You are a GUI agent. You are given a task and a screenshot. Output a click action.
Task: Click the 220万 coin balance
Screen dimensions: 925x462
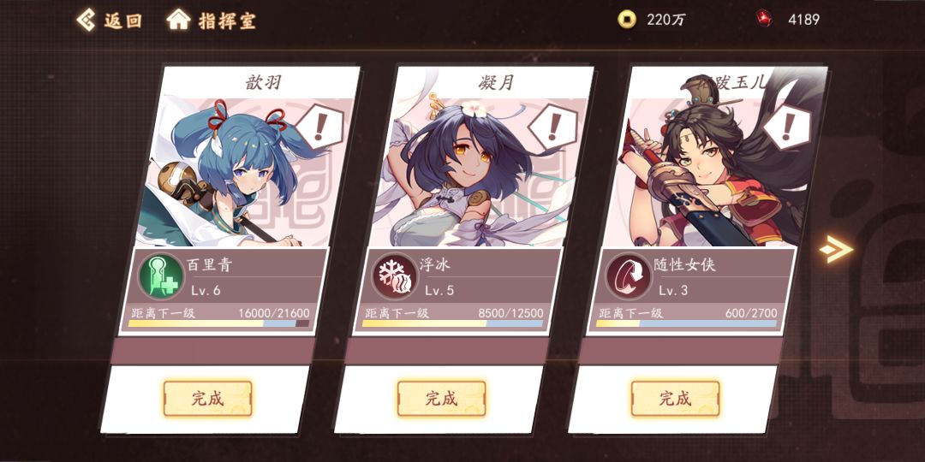click(x=666, y=20)
